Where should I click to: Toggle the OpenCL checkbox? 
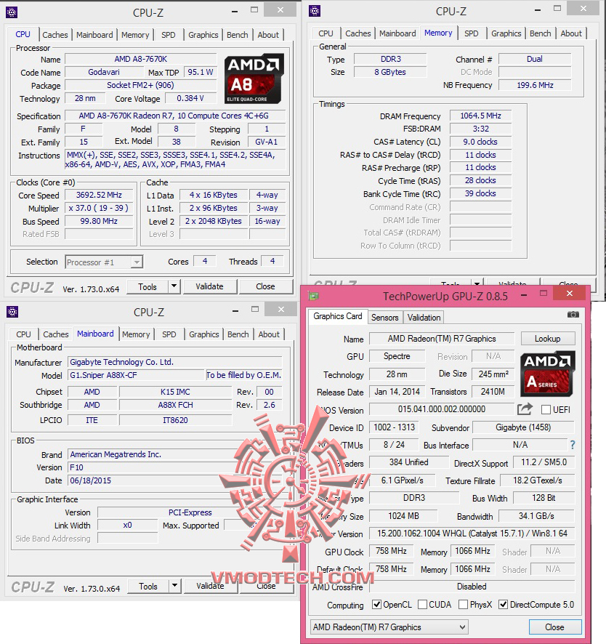pos(376,605)
